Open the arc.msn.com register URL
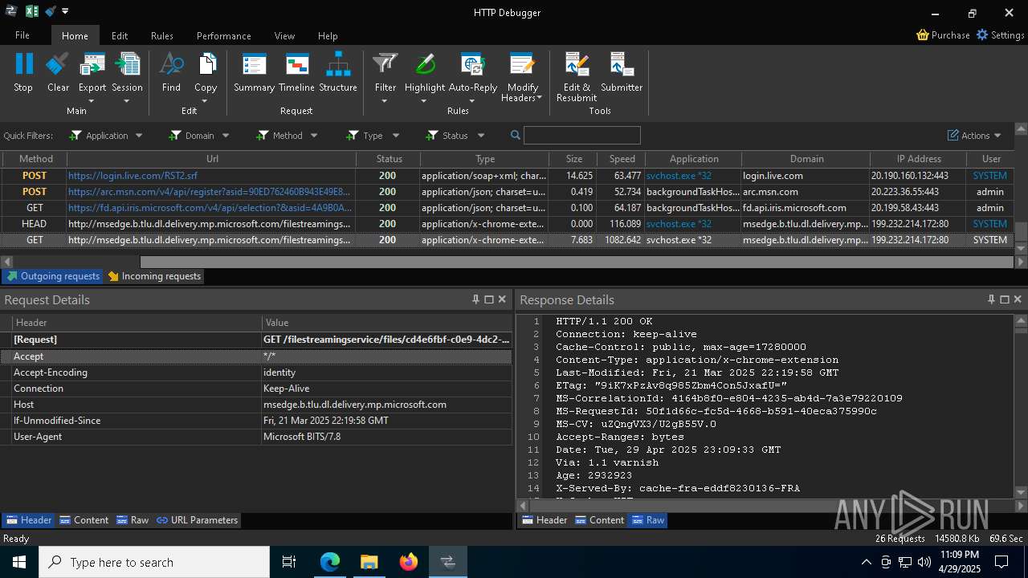The width and height of the screenshot is (1028, 578). tap(210, 192)
